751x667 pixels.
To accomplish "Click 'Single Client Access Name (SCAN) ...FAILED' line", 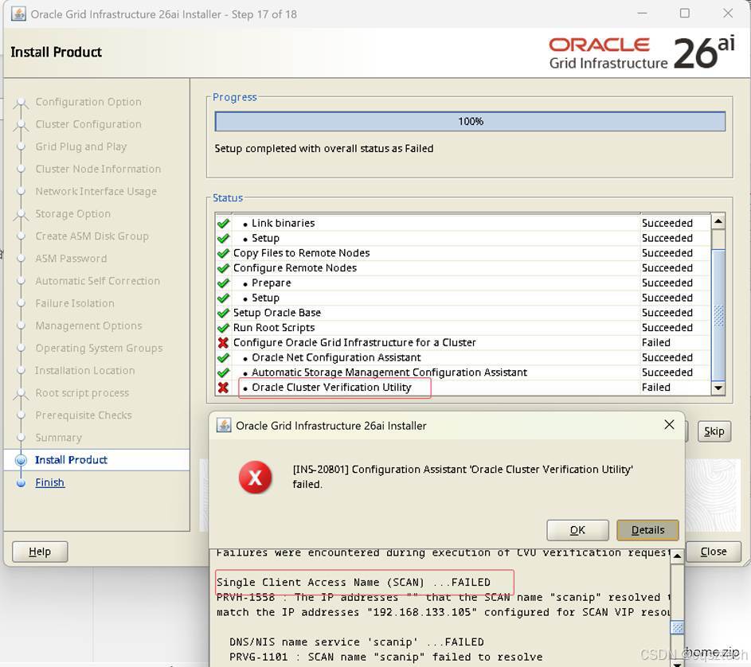I will (x=354, y=583).
